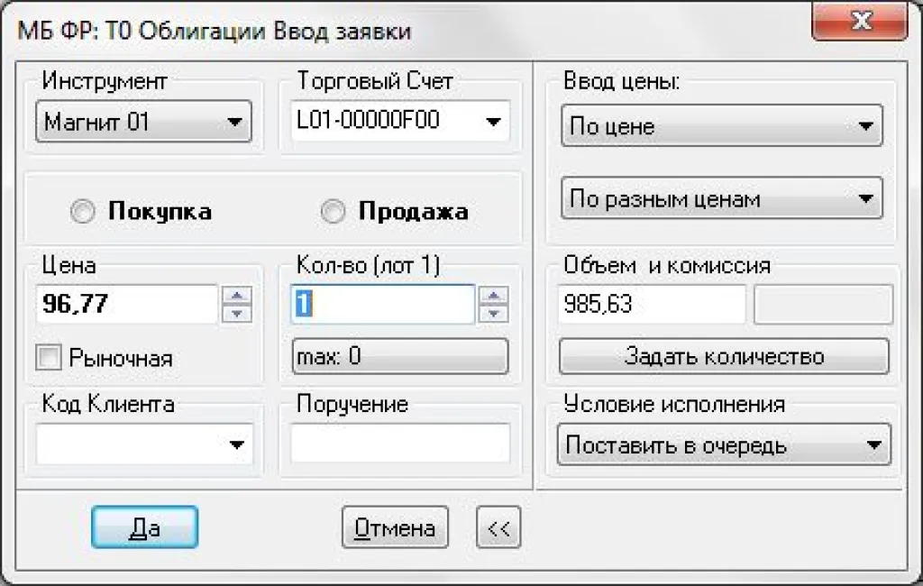The width and height of the screenshot is (923, 586).
Task: Enable the Рыночная checkbox
Action: coord(48,357)
